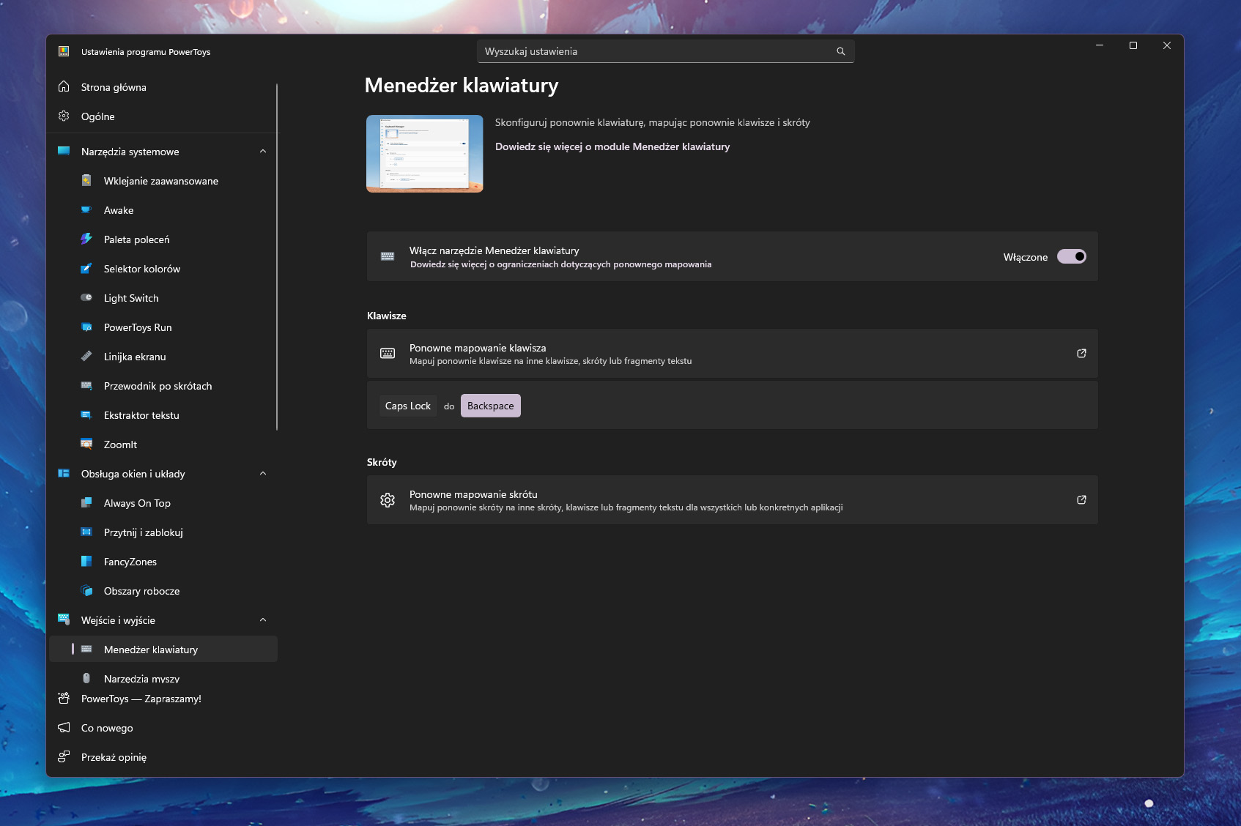The width and height of the screenshot is (1241, 826).
Task: Open the ZoomIt icon in sidebar
Action: click(86, 444)
